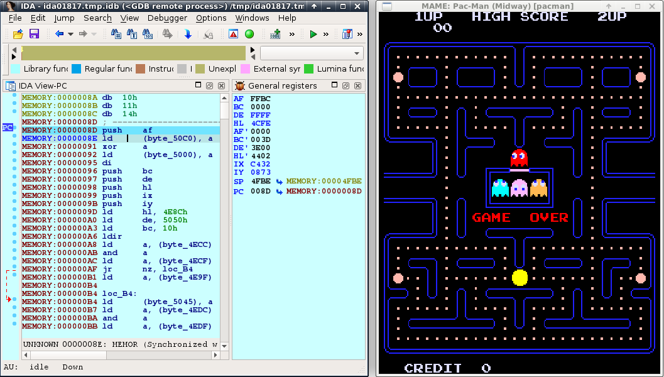The width and height of the screenshot is (664, 377).
Task: Click the grey jump forward arrow
Action: point(83,35)
